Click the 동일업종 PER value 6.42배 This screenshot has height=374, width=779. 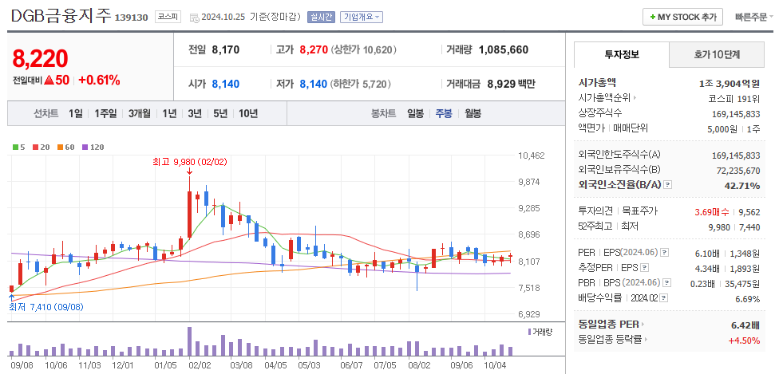(x=745, y=325)
